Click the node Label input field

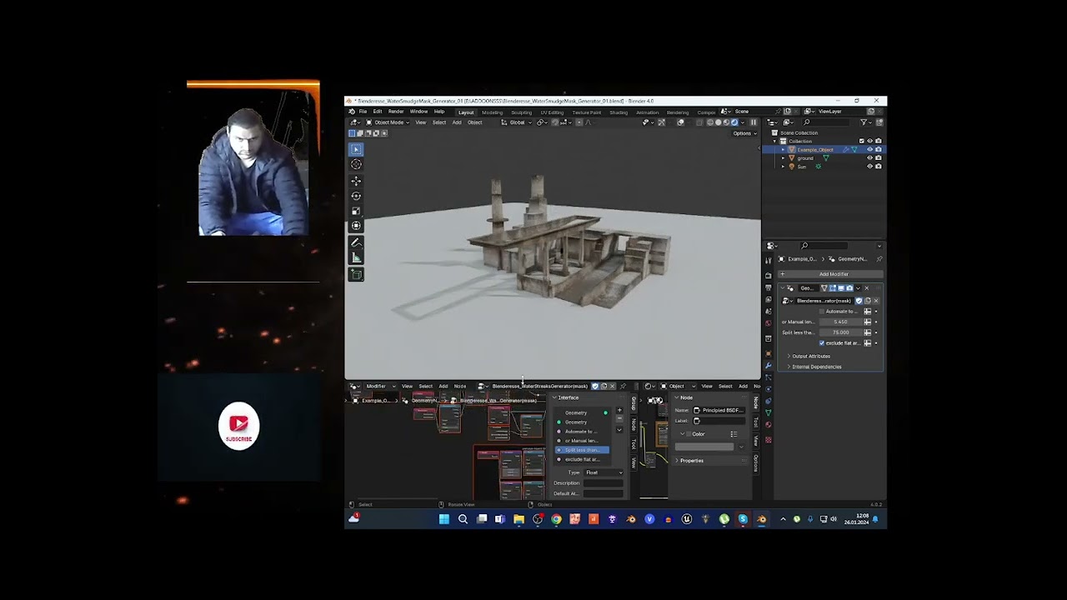click(x=719, y=421)
